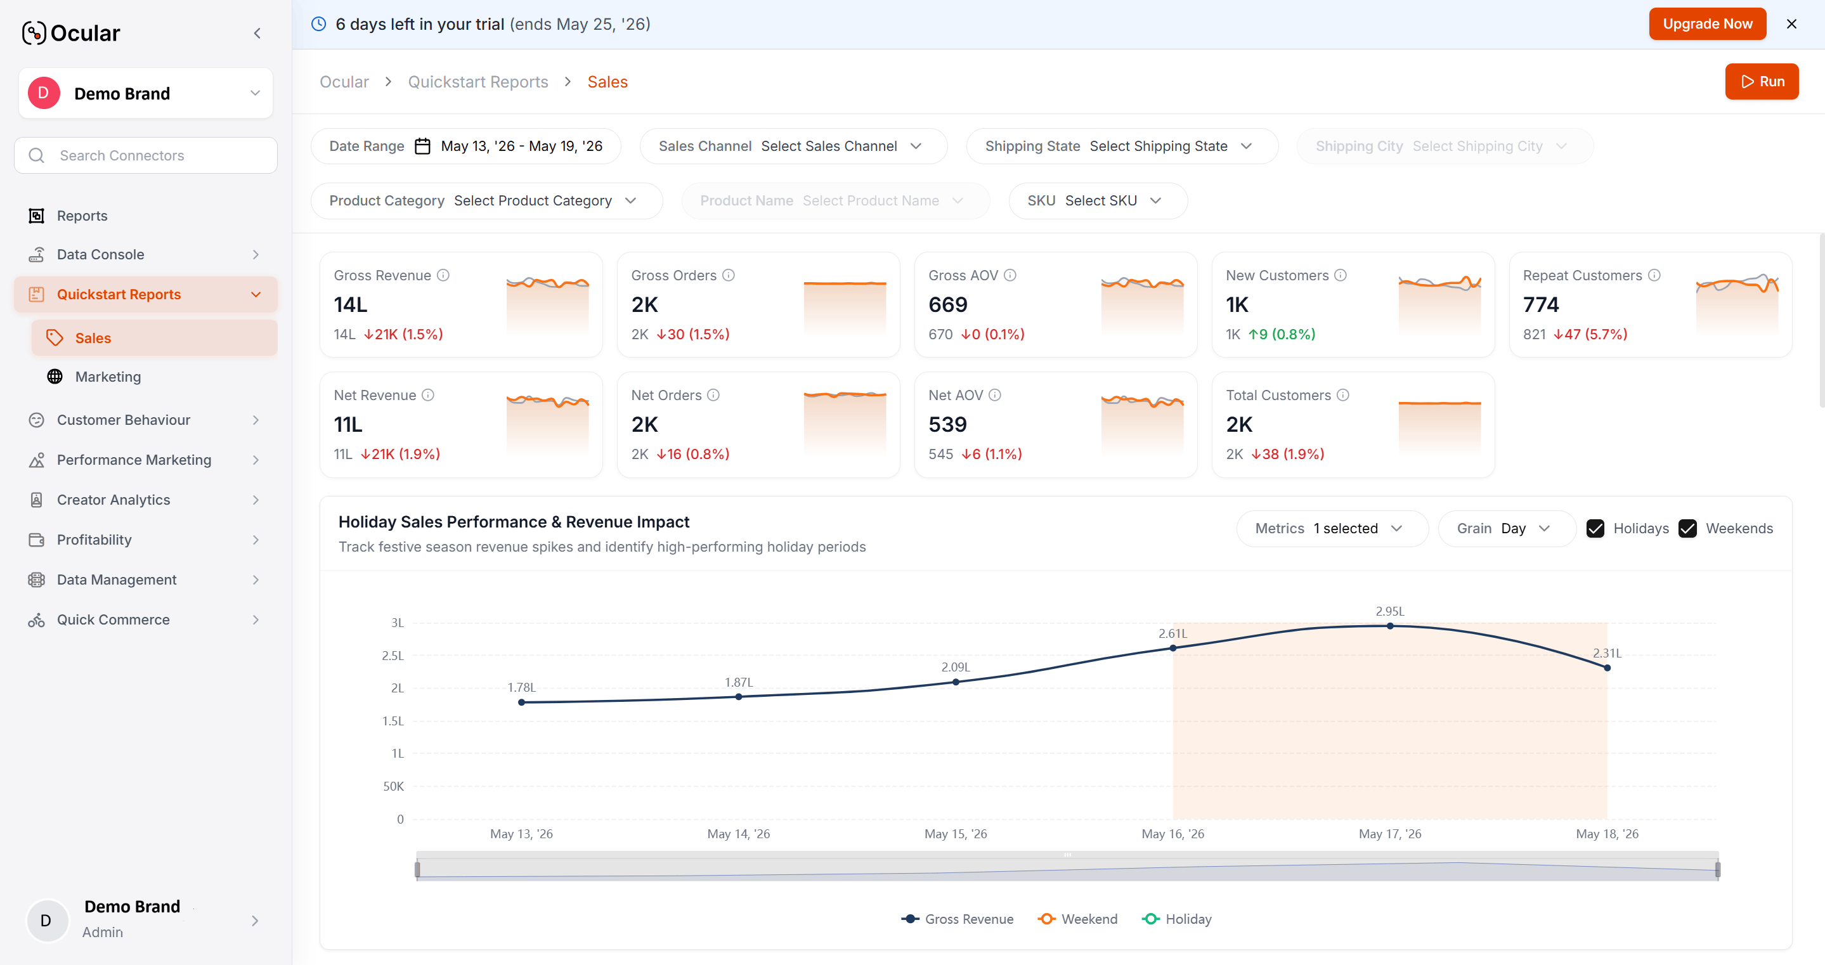Click the Sales tag icon
The image size is (1825, 965).
tap(55, 338)
